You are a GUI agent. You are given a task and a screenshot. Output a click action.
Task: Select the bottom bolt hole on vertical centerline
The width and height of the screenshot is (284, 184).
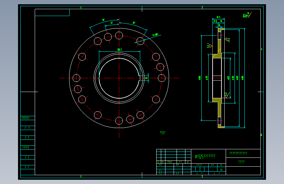119,120
